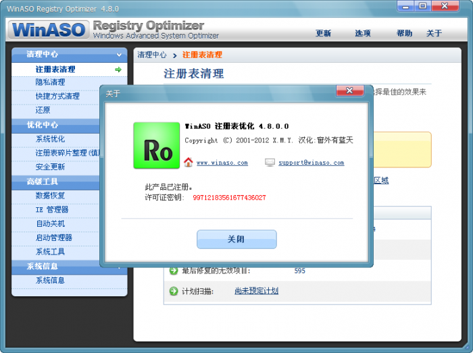Click the green icon next to 计划扫描

(174, 291)
